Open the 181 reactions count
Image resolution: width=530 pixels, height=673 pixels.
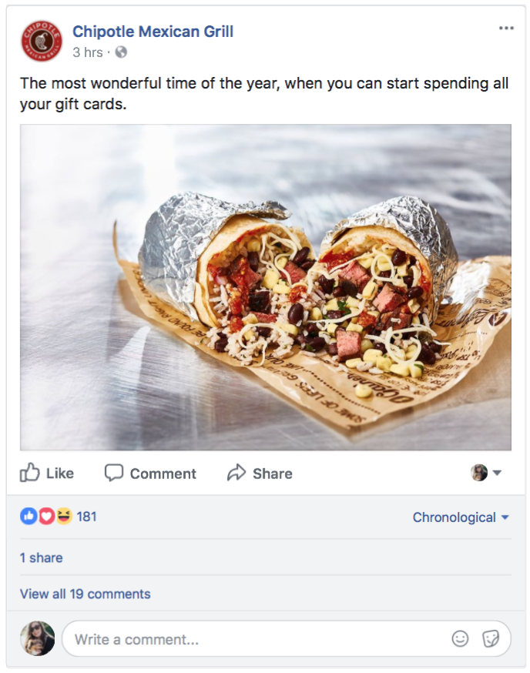[x=87, y=517]
